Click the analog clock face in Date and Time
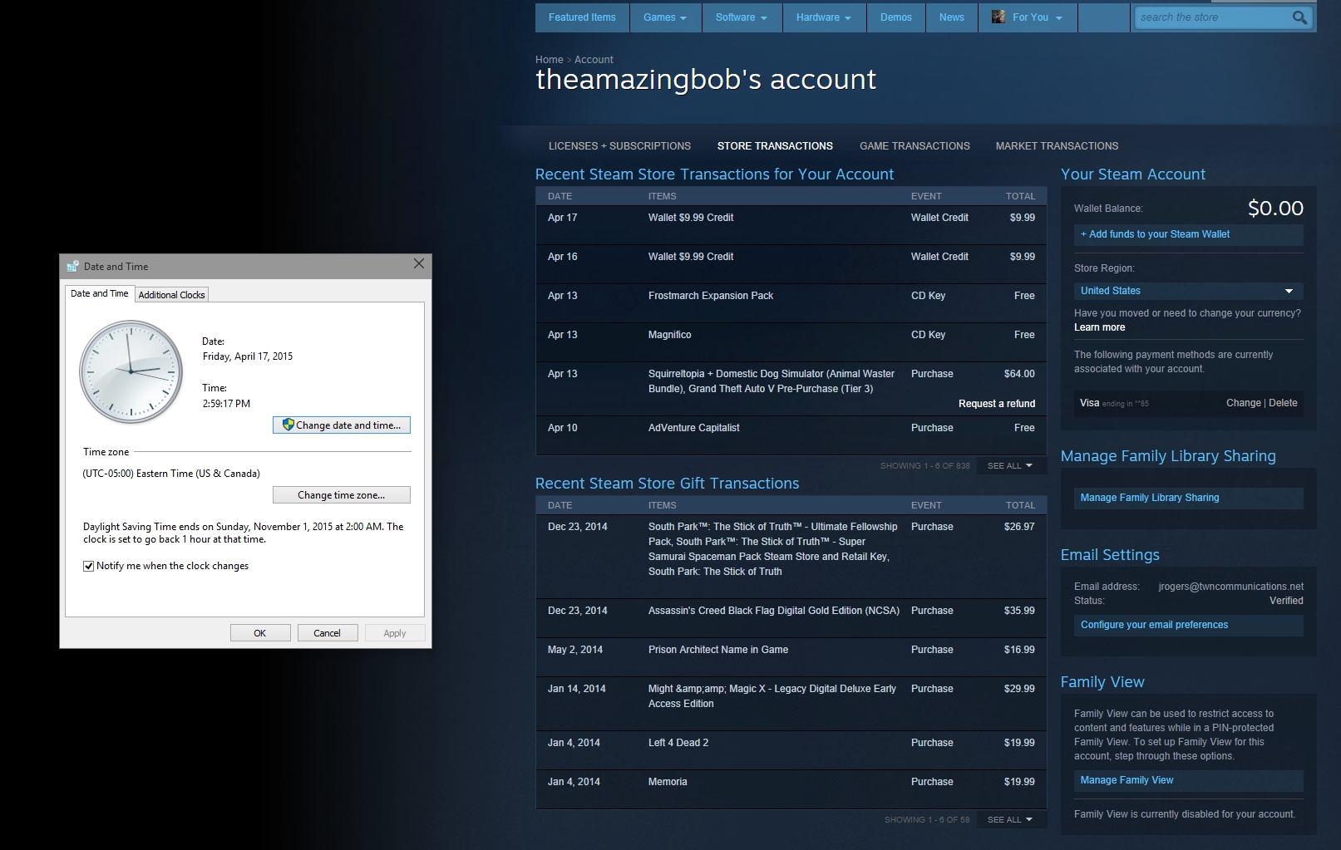This screenshot has width=1341, height=850. pyautogui.click(x=131, y=372)
